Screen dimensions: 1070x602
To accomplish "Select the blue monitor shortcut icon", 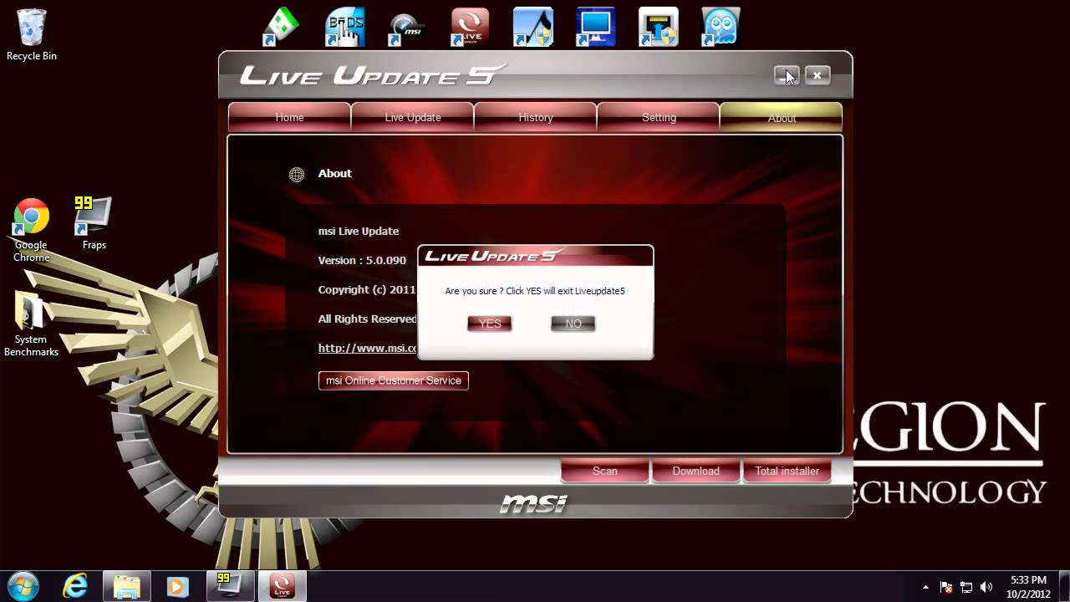I will pyautogui.click(x=595, y=27).
